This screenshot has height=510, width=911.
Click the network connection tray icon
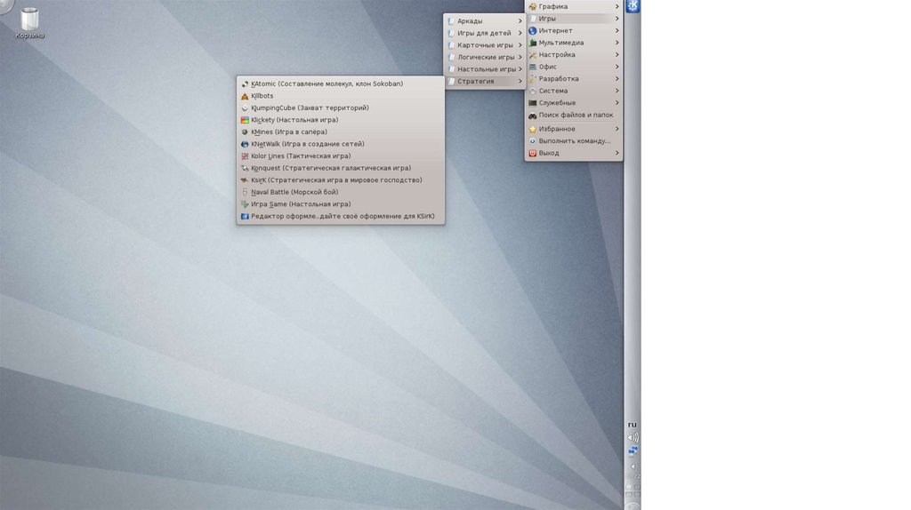coord(633,451)
